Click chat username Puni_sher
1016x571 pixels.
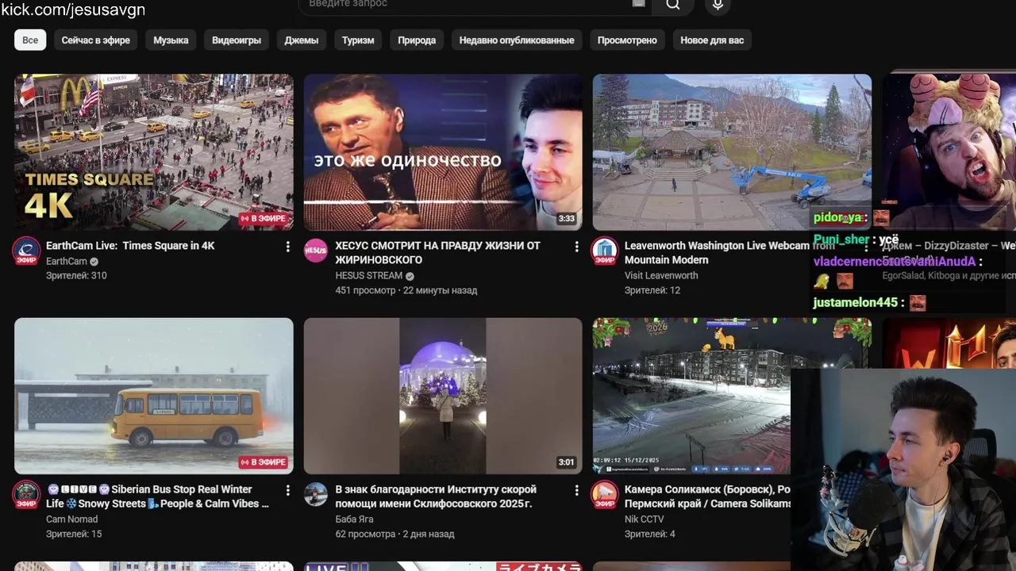[x=841, y=240]
